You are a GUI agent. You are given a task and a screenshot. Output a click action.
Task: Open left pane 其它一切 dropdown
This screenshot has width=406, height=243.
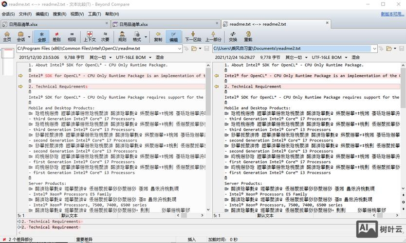tap(100, 57)
